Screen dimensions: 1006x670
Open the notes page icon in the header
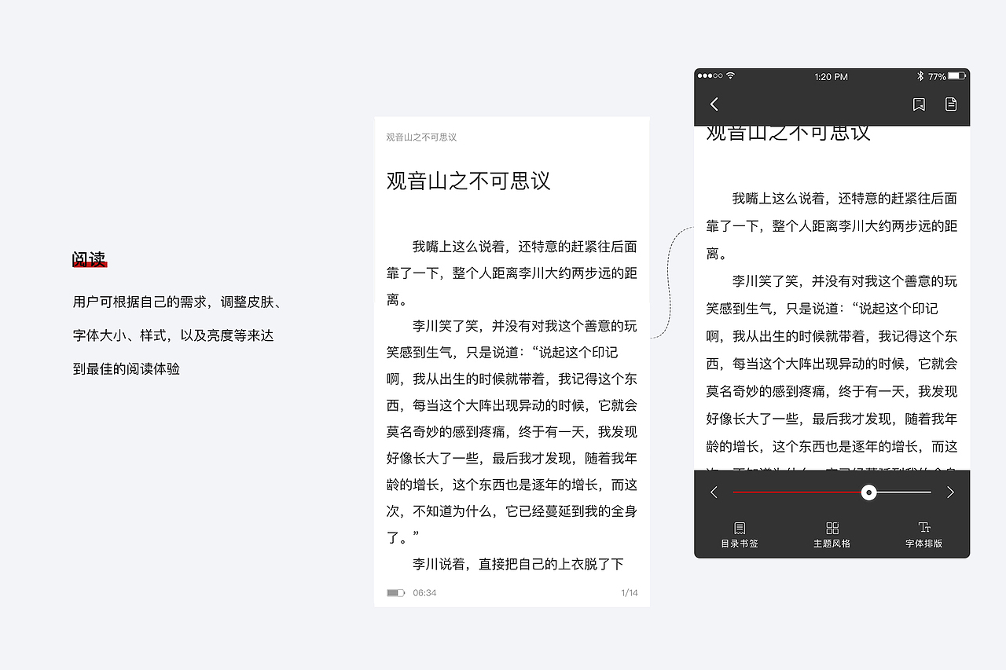click(951, 104)
